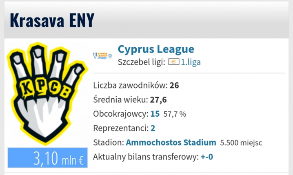The height and width of the screenshot is (175, 293).
Task: Open the 1.liga league tier link
Action: (x=191, y=62)
